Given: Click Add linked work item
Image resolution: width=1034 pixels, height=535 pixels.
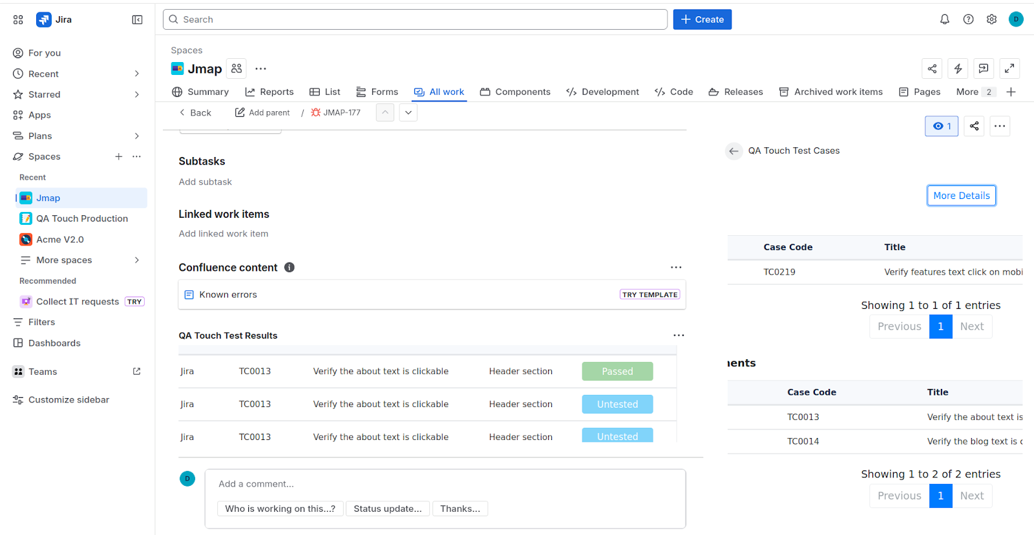Looking at the screenshot, I should [x=224, y=234].
